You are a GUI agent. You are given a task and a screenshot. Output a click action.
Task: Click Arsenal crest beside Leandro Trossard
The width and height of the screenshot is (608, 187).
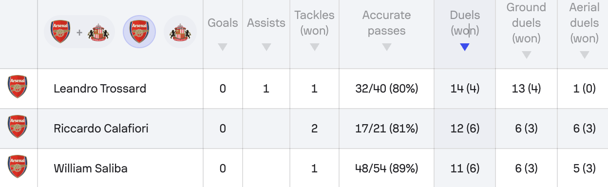[x=18, y=87]
